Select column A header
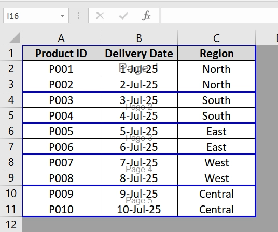 (61, 38)
